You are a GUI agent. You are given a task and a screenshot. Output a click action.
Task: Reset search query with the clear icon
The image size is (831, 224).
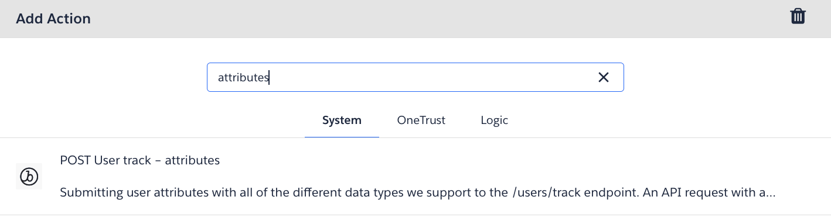pyautogui.click(x=604, y=77)
